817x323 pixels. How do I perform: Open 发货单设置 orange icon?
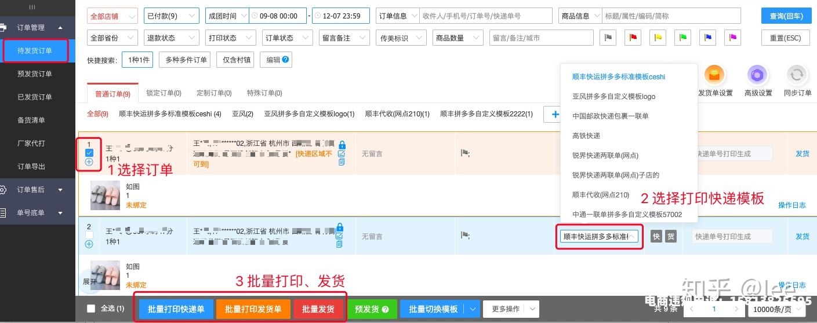click(x=715, y=75)
